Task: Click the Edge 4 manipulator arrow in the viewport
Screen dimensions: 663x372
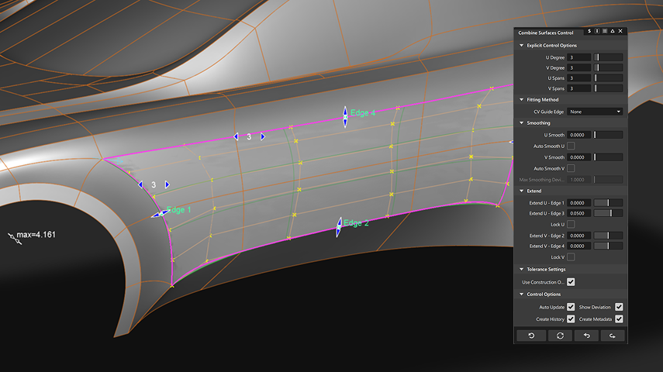Action: coord(345,117)
